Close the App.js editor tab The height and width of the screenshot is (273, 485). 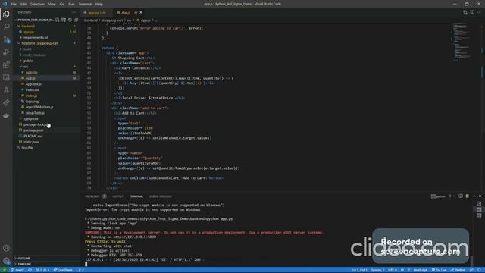(141, 12)
